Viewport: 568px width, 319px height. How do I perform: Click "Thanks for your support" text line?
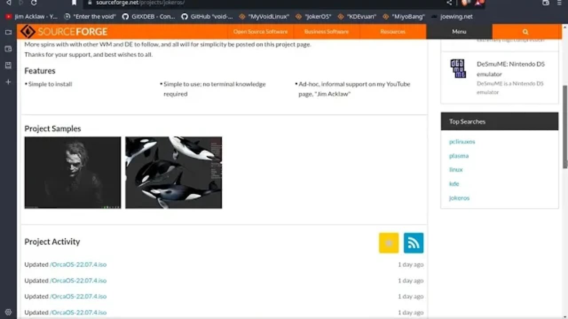(88, 54)
